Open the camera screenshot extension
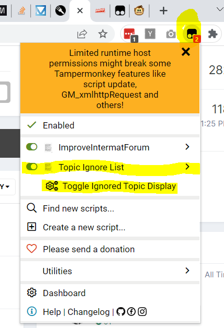Viewport: 224px width, 328px height. click(x=171, y=34)
